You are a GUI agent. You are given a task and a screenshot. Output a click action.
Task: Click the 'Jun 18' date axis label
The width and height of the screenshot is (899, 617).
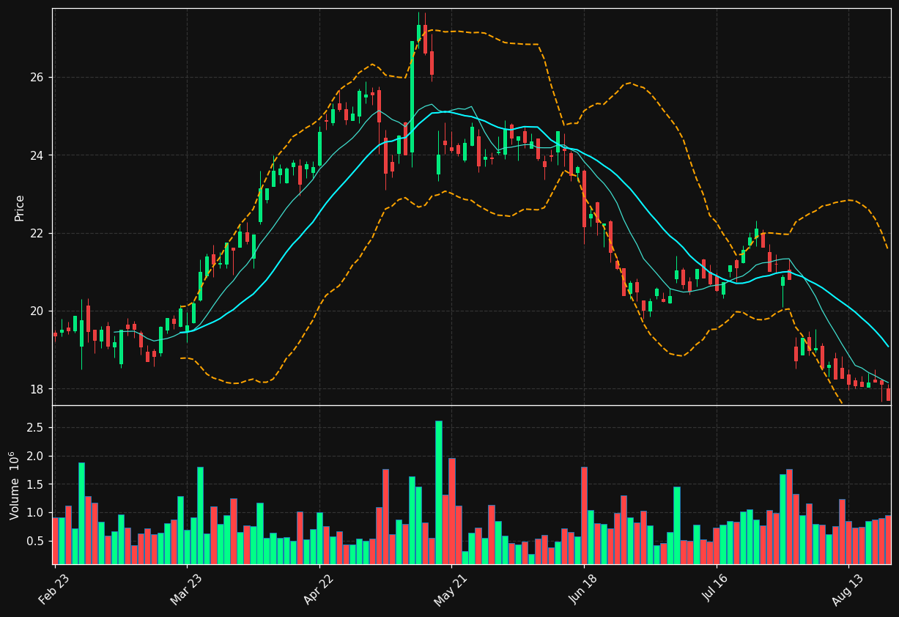[584, 590]
